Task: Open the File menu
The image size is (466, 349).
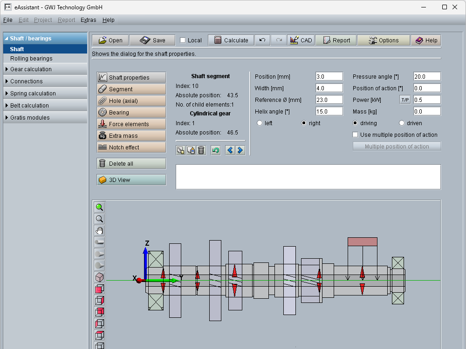Action: click(x=7, y=20)
